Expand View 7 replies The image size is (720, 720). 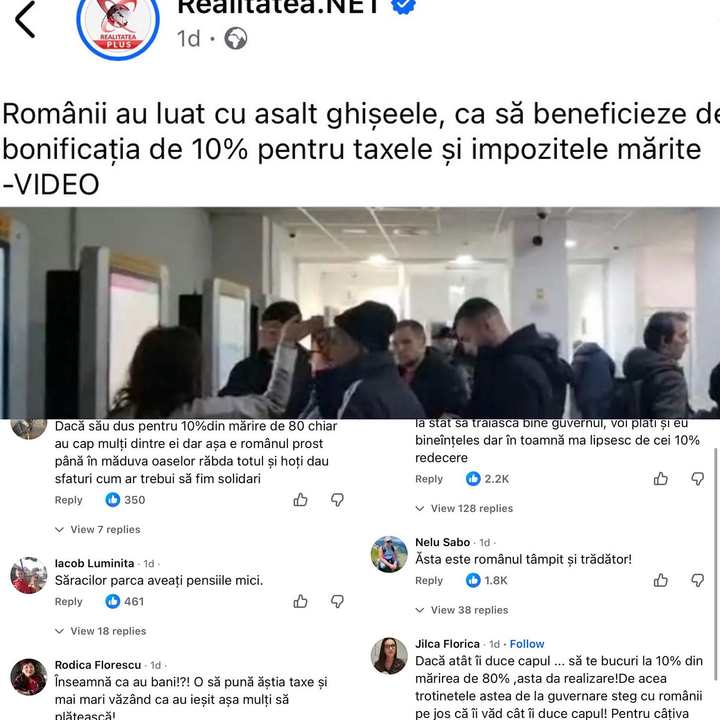tap(98, 530)
